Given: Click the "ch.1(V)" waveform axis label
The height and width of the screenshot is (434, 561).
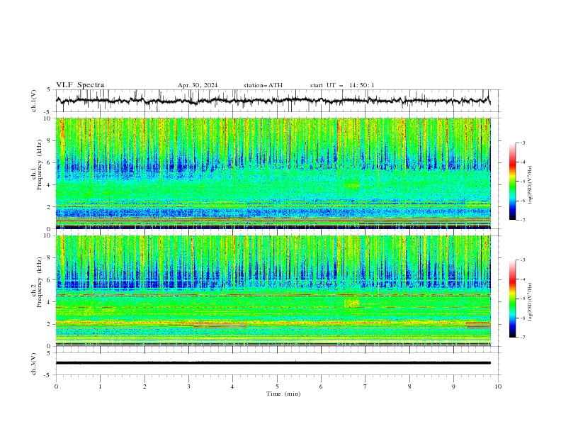Looking at the screenshot, I should [34, 101].
